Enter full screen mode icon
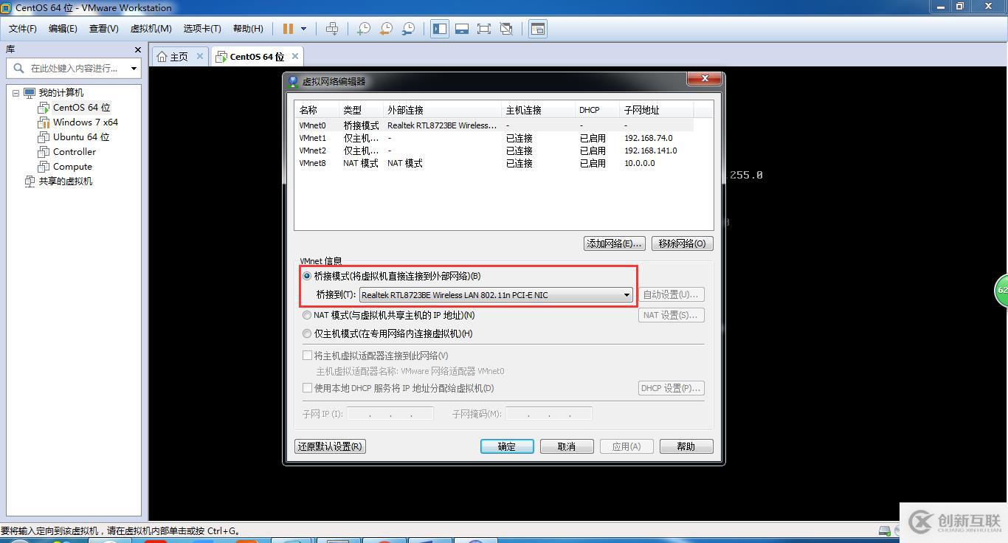The image size is (1008, 543). 484,29
